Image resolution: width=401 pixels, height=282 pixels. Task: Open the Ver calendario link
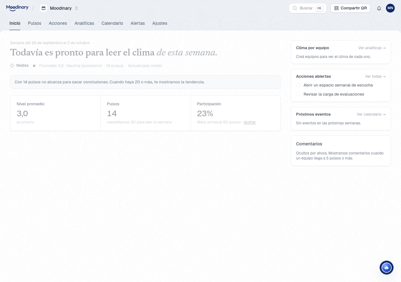tap(371, 114)
